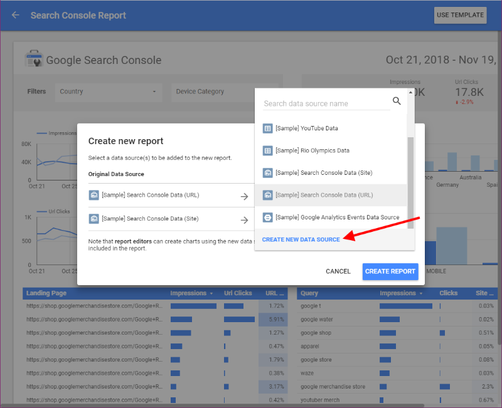Image resolution: width=502 pixels, height=408 pixels.
Task: Open the Country filter dropdown
Action: pos(108,92)
